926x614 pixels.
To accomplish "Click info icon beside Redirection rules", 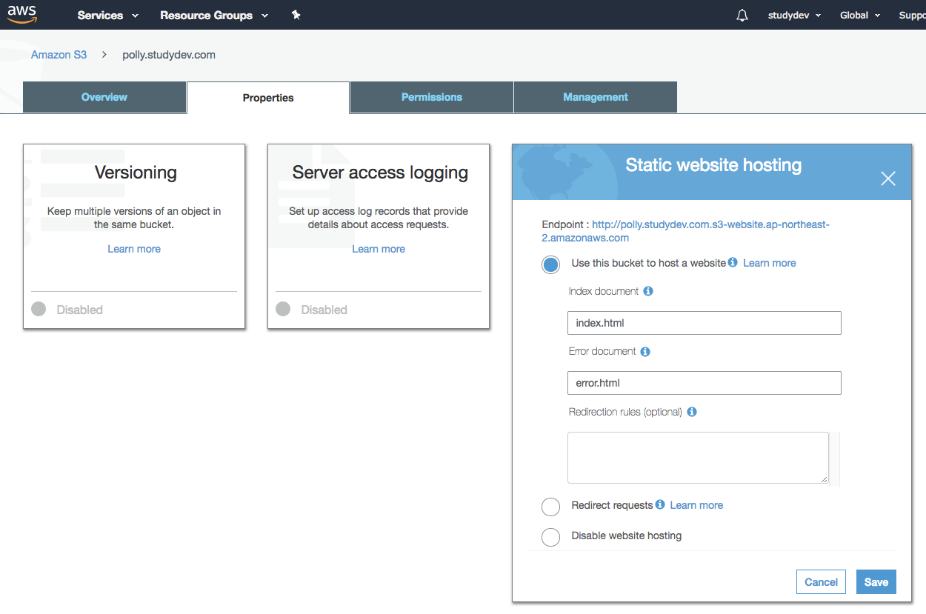I will tap(692, 412).
